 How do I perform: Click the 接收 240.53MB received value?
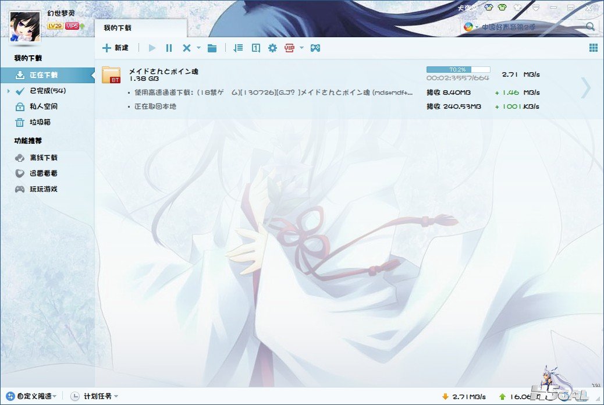(454, 106)
